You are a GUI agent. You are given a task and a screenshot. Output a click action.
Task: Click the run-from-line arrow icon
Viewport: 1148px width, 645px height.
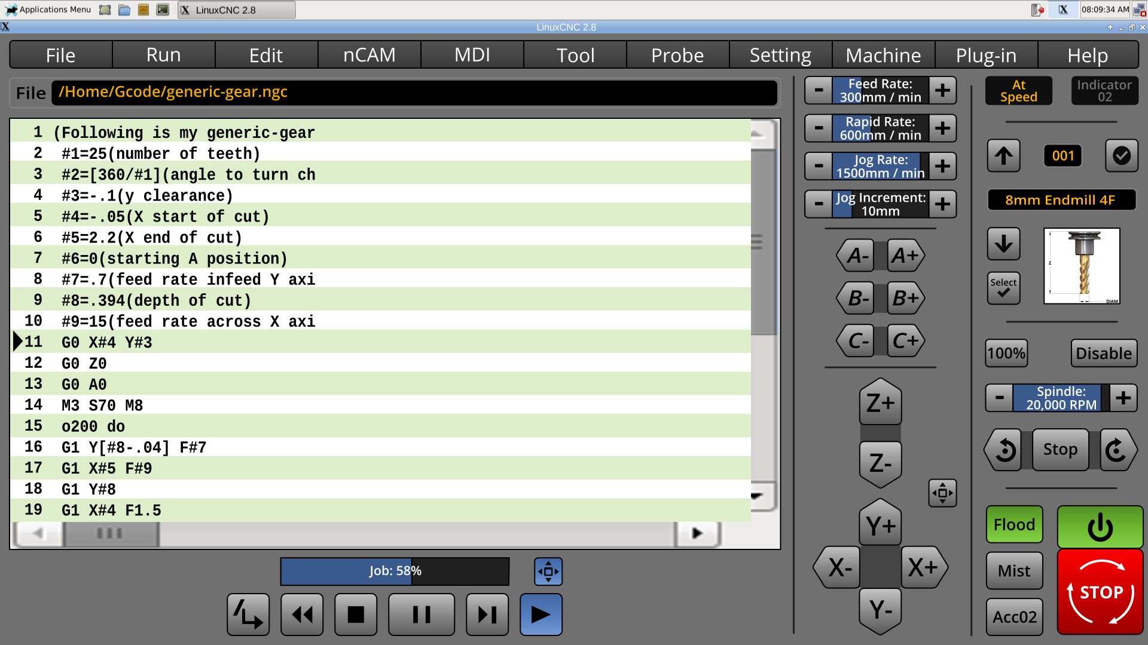point(248,614)
